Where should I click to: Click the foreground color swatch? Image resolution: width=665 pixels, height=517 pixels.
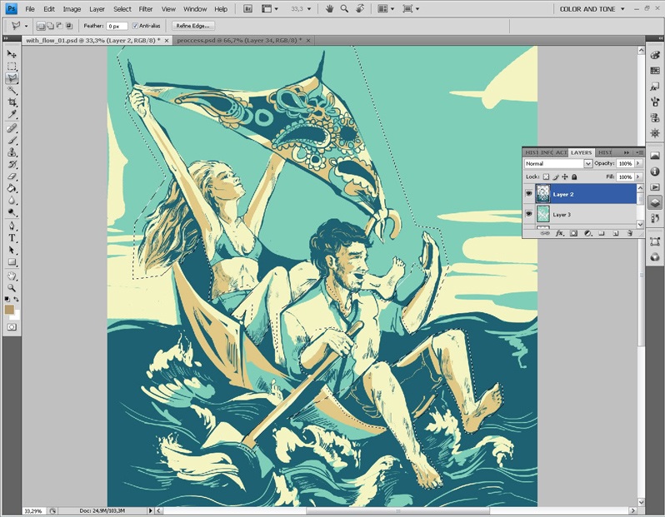(x=9, y=310)
